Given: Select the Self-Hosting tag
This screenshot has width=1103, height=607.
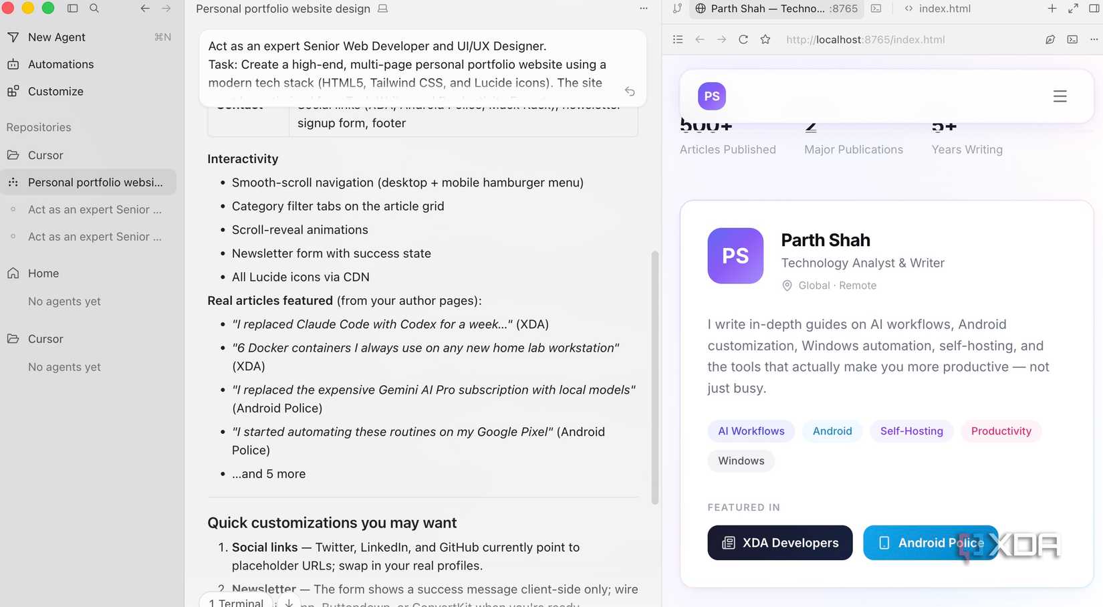Looking at the screenshot, I should (912, 431).
